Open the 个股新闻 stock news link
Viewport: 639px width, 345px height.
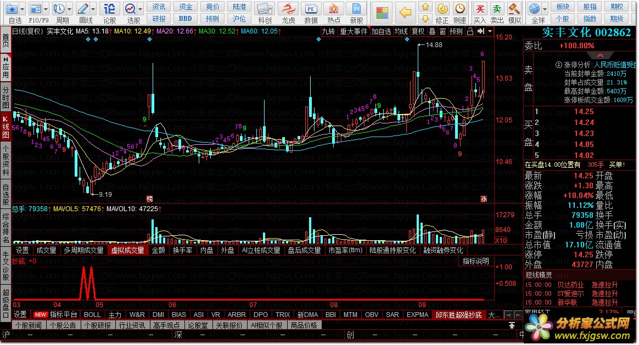[x=29, y=325]
